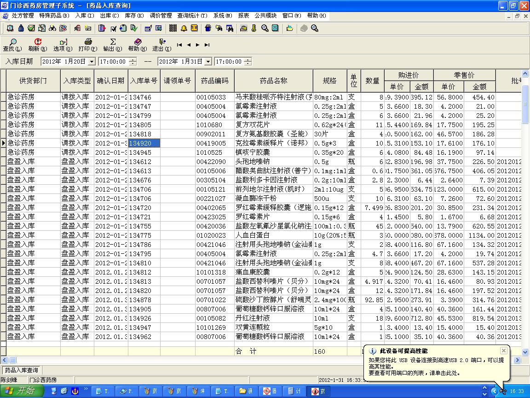
Task: Click the teal square X toolbar icon
Action: [x=275, y=28]
